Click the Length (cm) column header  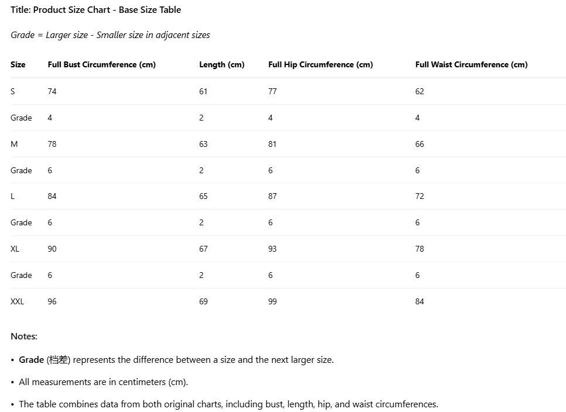tap(221, 65)
